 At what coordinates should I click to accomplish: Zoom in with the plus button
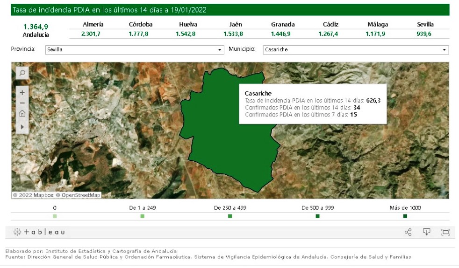(x=22, y=93)
